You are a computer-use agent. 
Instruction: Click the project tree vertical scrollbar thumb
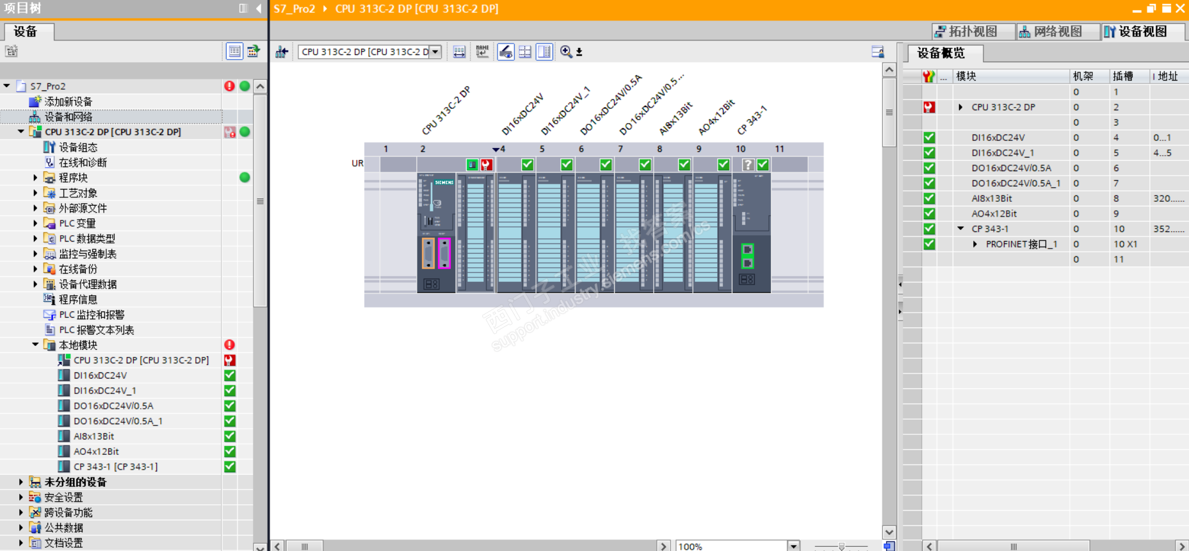(260, 201)
